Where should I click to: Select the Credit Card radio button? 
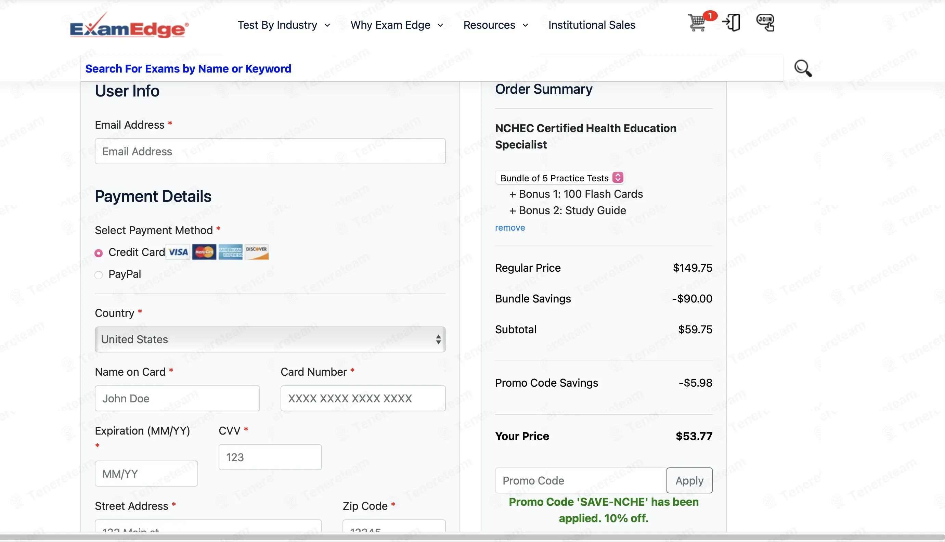coord(99,254)
